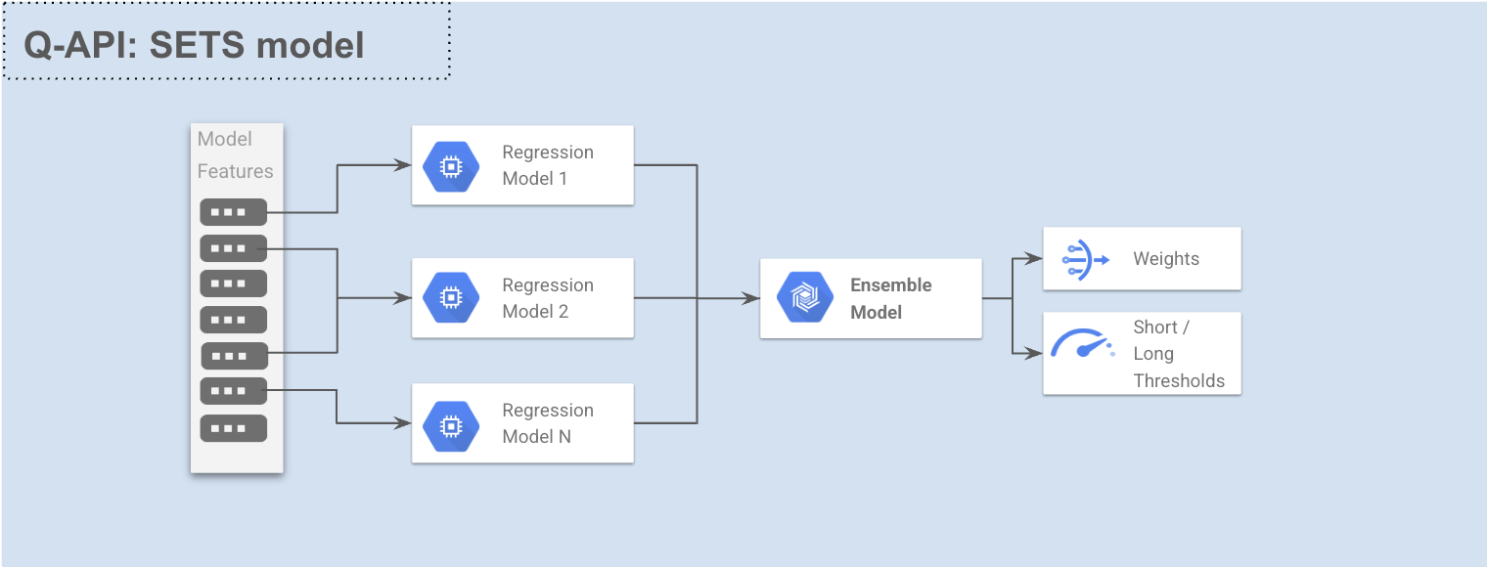Viewport: 1487px width, 567px height.
Task: Select the third feature chip from the top
Action: click(x=233, y=283)
